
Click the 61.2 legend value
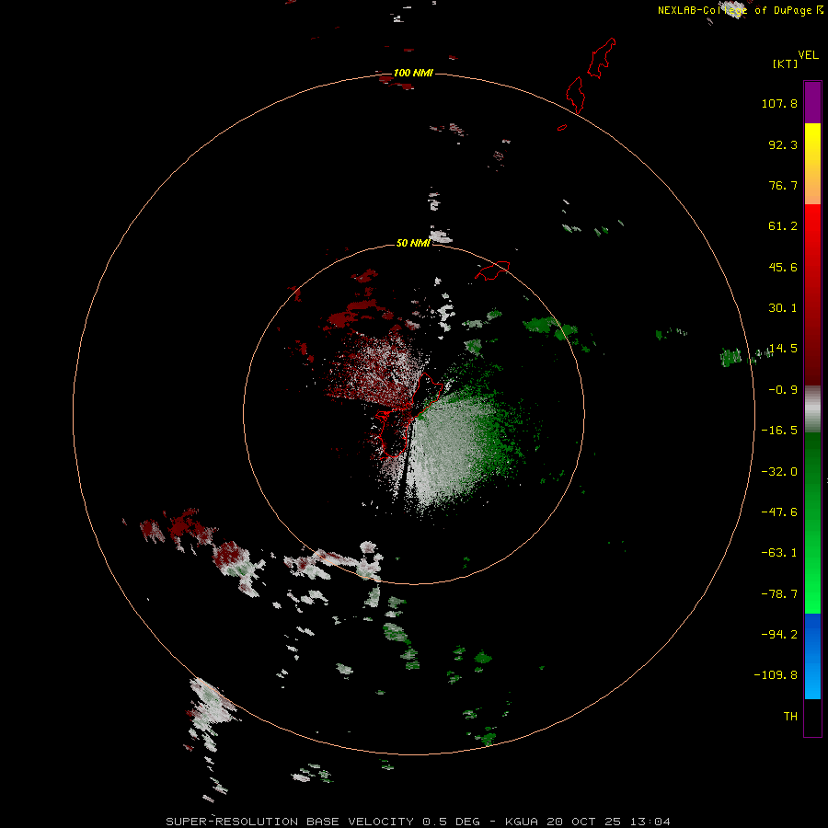pyautogui.click(x=783, y=226)
